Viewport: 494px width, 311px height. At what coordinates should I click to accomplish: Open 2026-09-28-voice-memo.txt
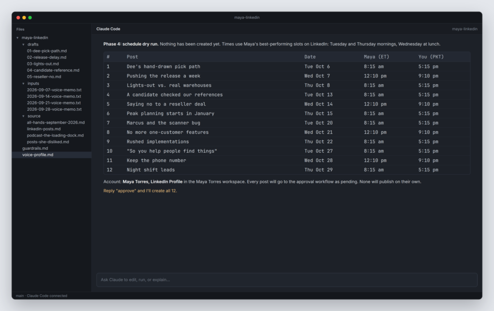pos(54,109)
